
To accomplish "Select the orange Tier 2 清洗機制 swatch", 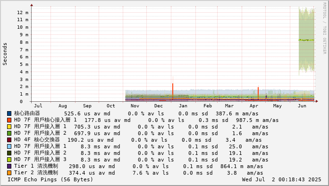I will coord(9,173).
